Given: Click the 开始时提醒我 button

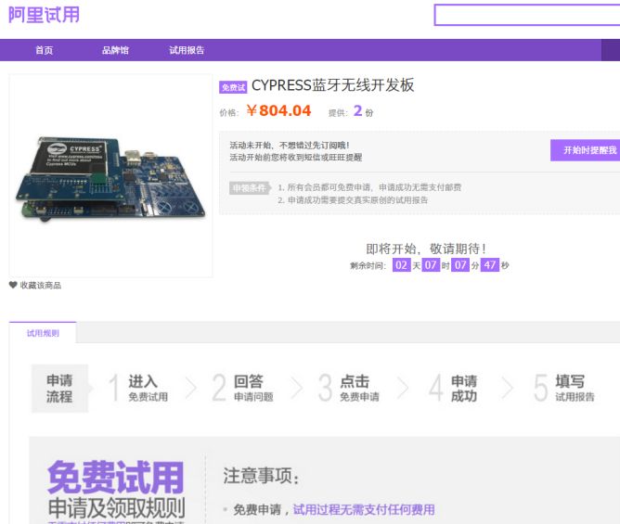Looking at the screenshot, I should [x=586, y=150].
